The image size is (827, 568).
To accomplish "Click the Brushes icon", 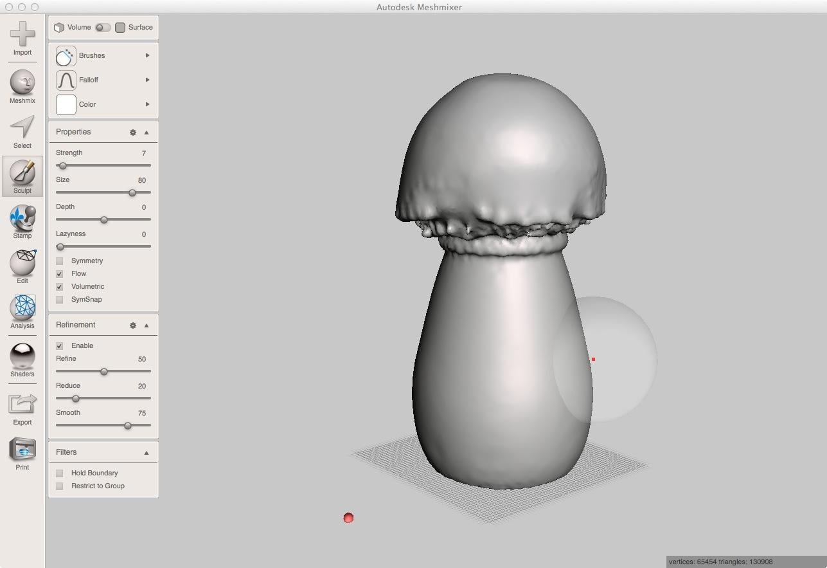I will point(66,56).
